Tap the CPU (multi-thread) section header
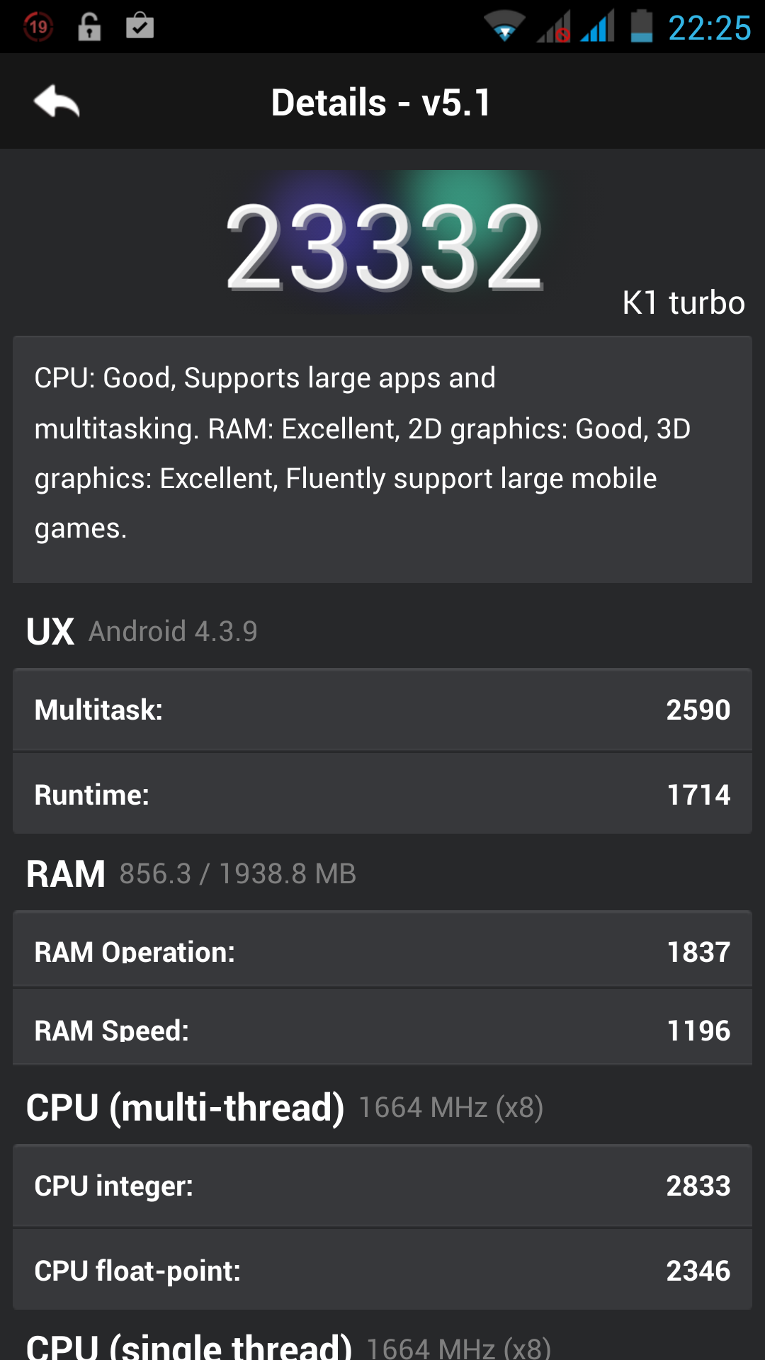The width and height of the screenshot is (765, 1360). point(186,1107)
